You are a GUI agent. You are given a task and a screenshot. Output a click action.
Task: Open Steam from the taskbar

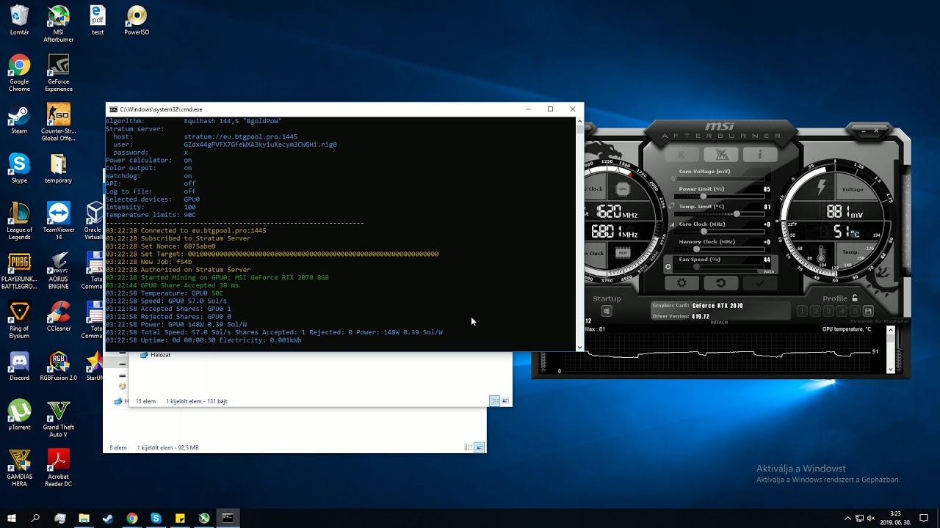[x=108, y=518]
